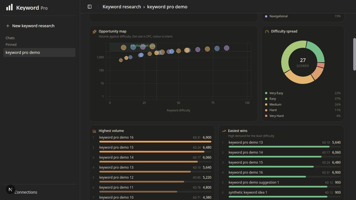Click the Chats section label
356x200 pixels.
10,38
